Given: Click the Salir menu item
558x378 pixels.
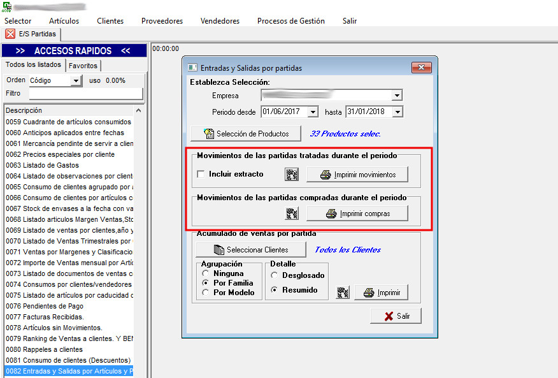Looking at the screenshot, I should [350, 21].
